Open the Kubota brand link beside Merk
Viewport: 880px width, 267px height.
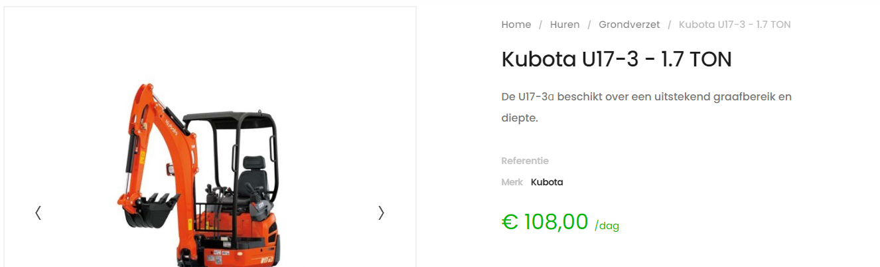click(547, 182)
